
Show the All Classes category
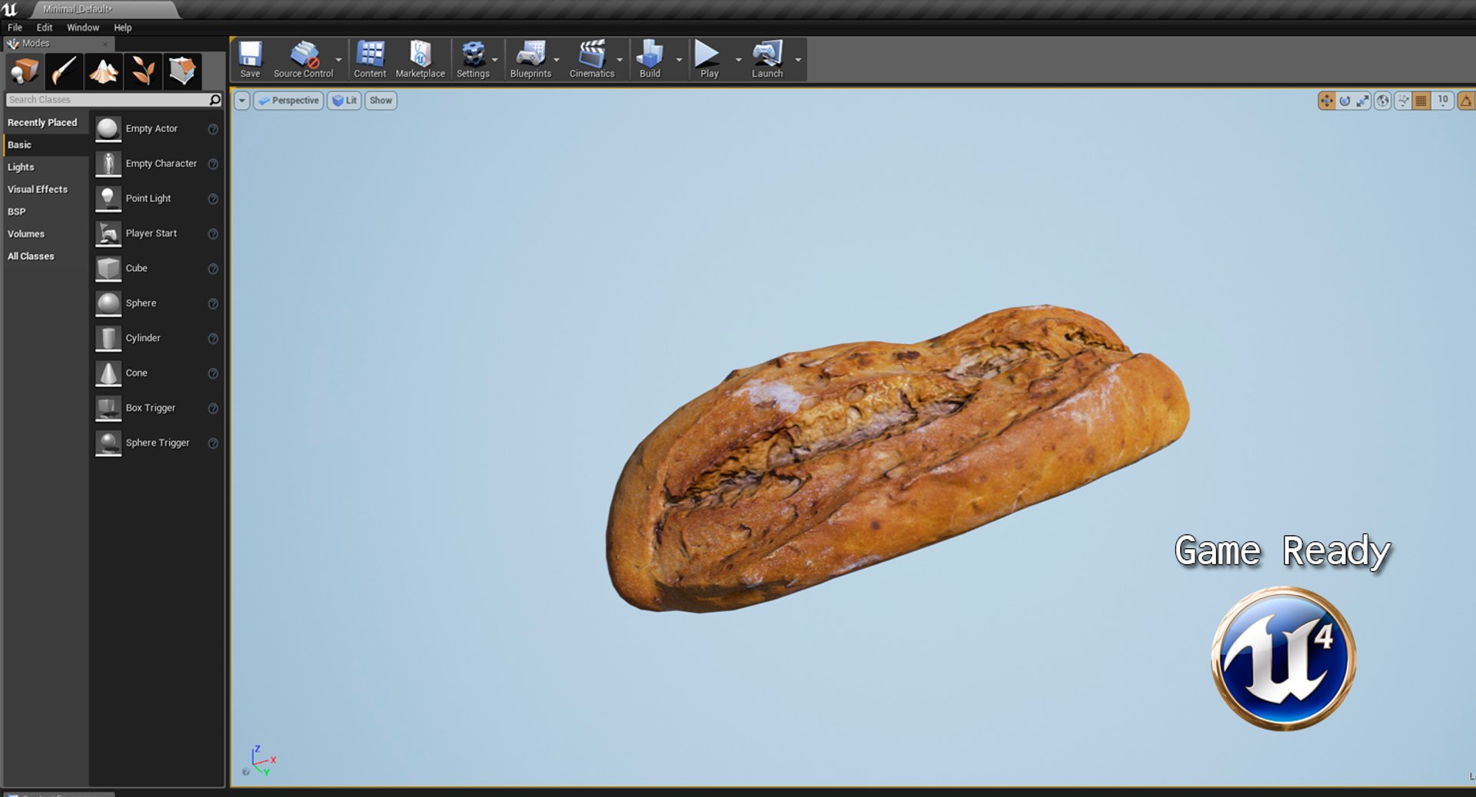46,256
